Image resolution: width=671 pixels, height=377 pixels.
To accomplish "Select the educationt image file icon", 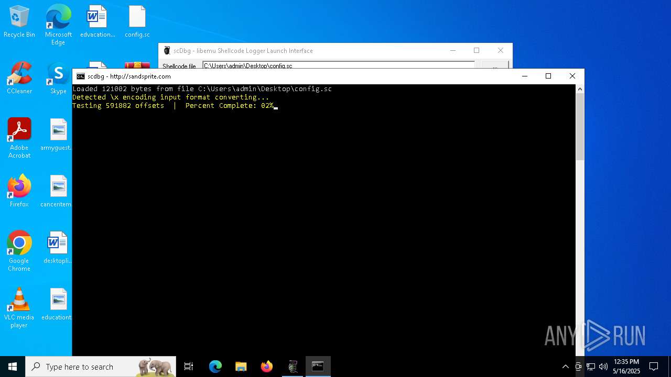I will pyautogui.click(x=57, y=304).
